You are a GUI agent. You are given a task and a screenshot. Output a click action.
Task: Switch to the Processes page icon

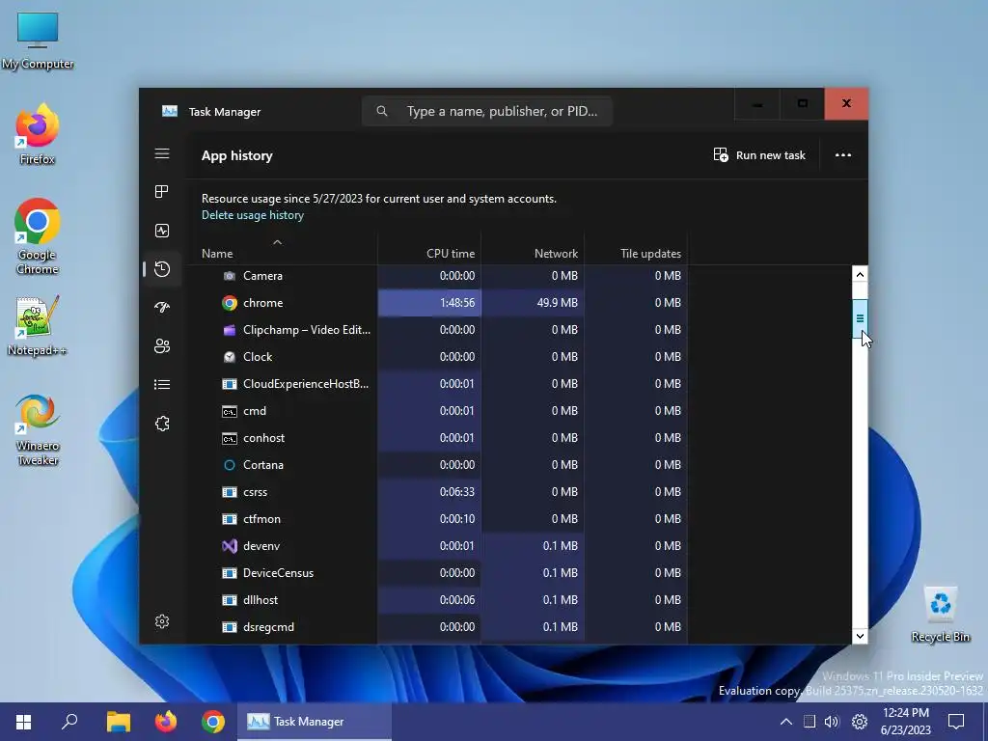coord(162,192)
